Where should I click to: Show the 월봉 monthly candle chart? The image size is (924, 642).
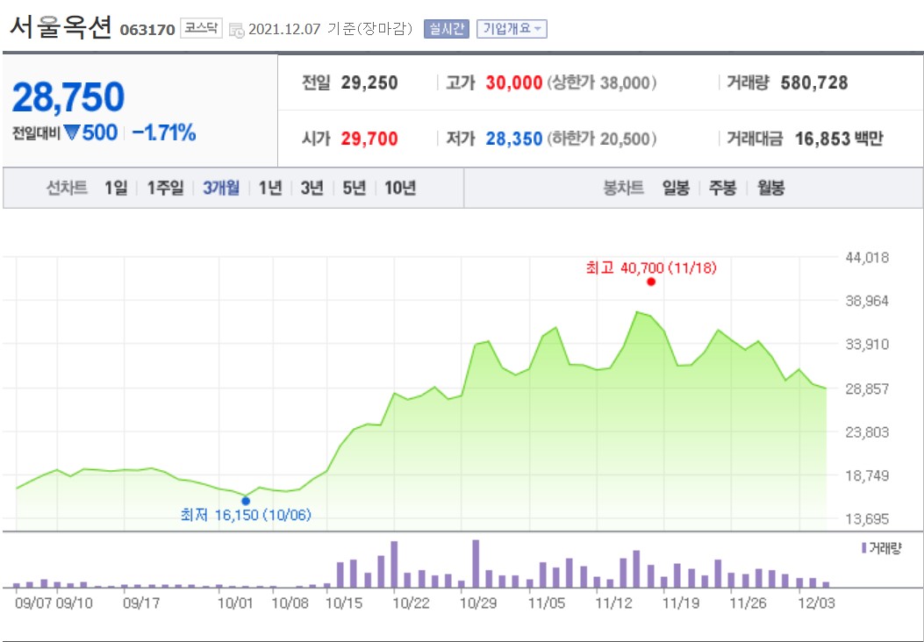point(770,188)
